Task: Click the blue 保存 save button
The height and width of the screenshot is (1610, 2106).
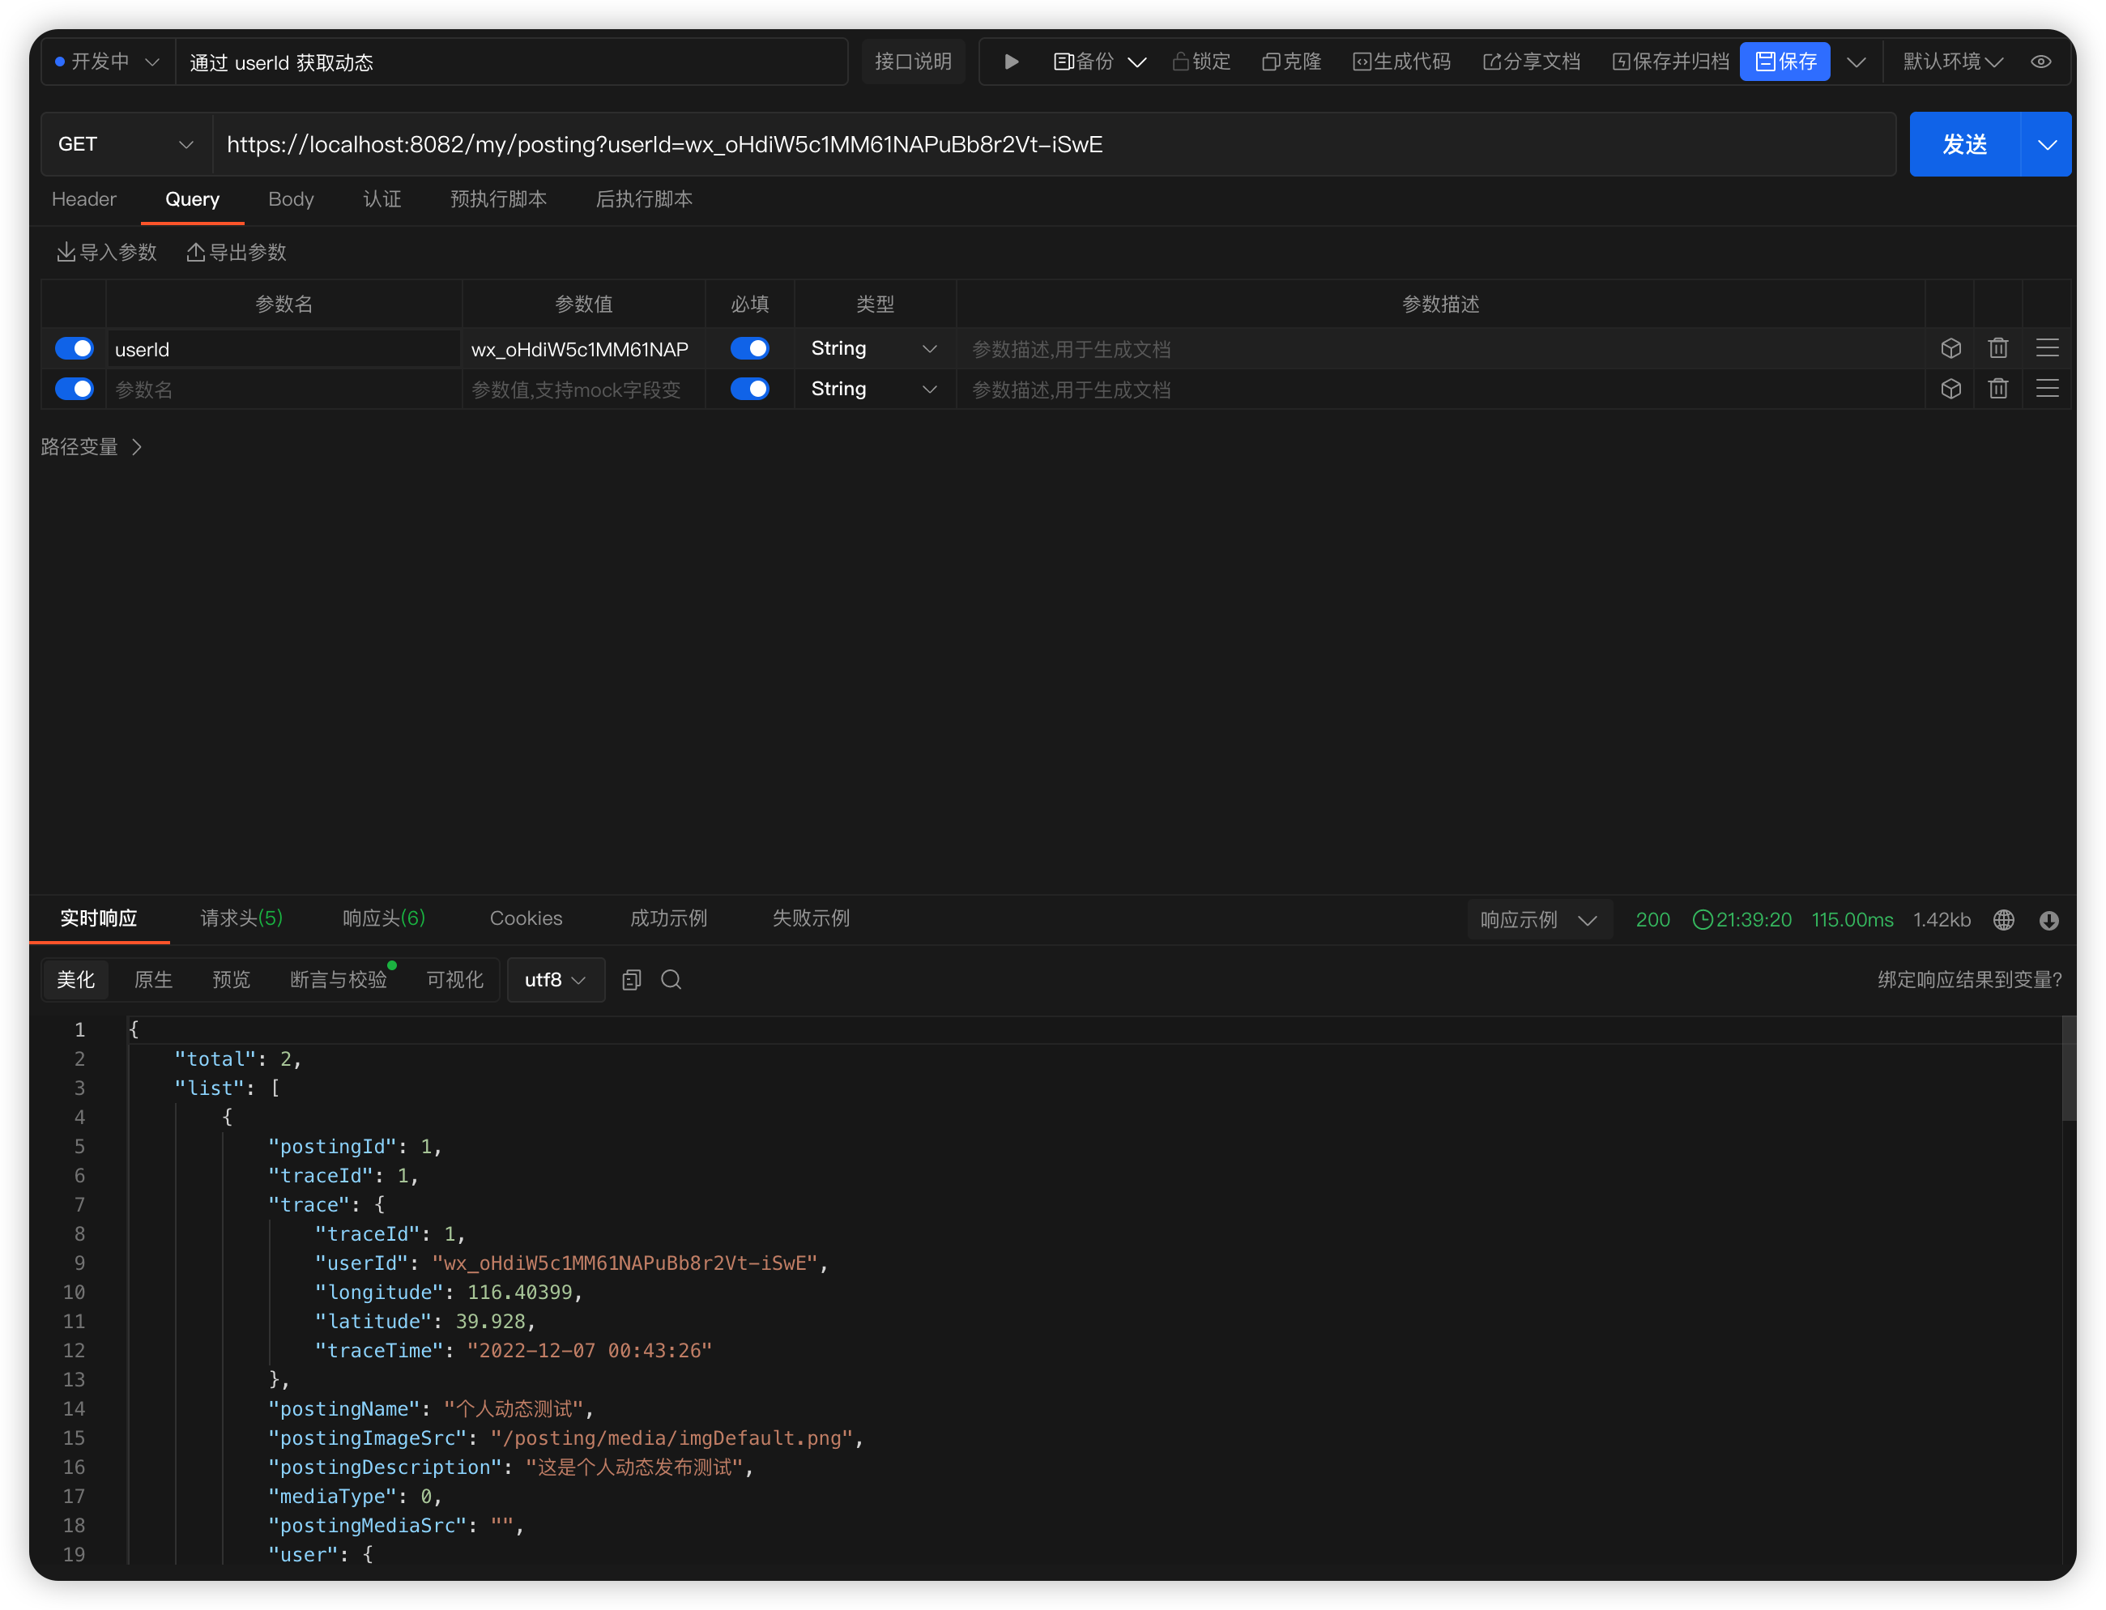Action: 1785,62
